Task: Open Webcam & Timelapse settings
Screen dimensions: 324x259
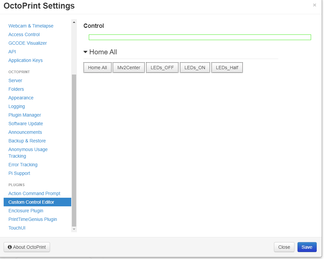Action: pyautogui.click(x=31, y=26)
